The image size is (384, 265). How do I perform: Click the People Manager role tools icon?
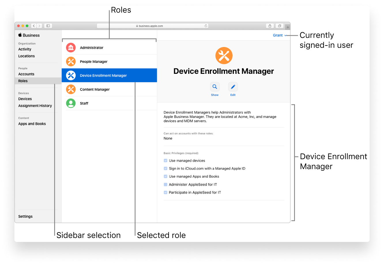tap(71, 61)
